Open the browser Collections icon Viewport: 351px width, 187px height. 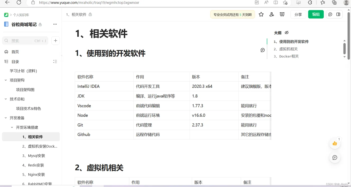point(334,3)
